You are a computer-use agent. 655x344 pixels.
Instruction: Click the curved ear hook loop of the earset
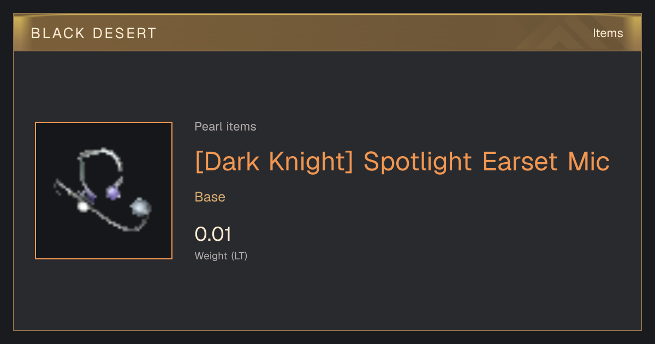click(102, 164)
